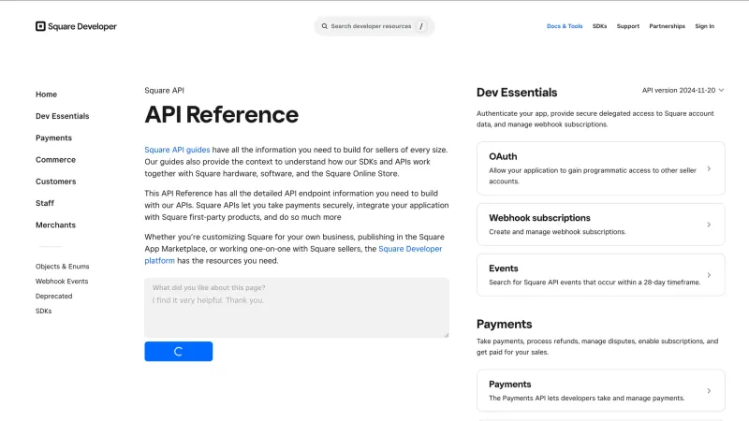The image size is (749, 421).
Task: Click the feedback text area
Action: (297, 308)
